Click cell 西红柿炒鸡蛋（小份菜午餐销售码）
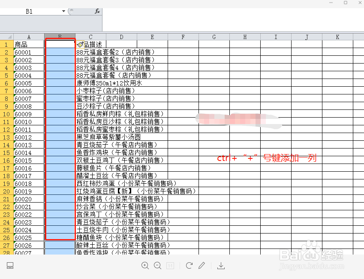This screenshot has height=279, width=364. (x=126, y=183)
